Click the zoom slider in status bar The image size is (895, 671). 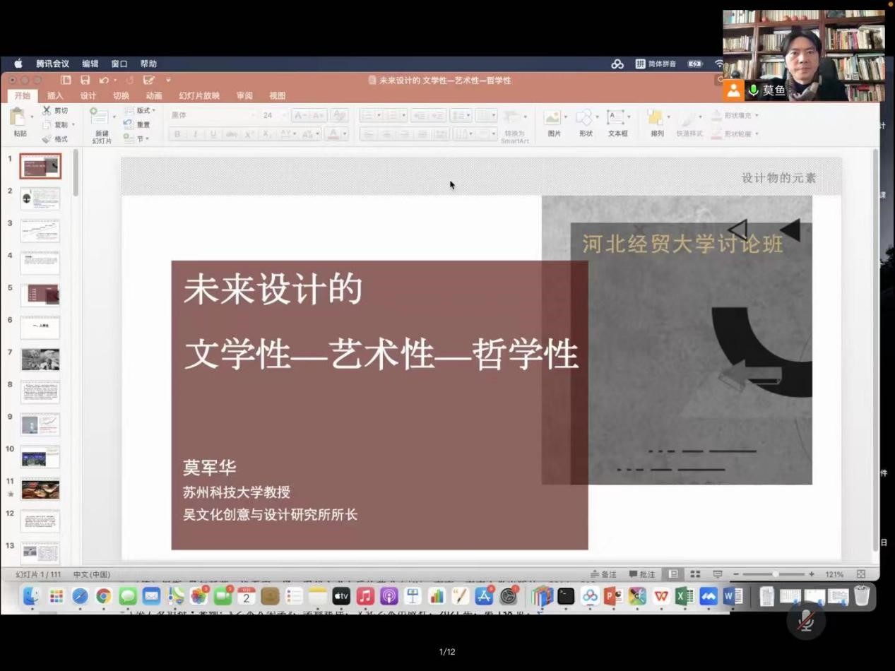pos(775,574)
